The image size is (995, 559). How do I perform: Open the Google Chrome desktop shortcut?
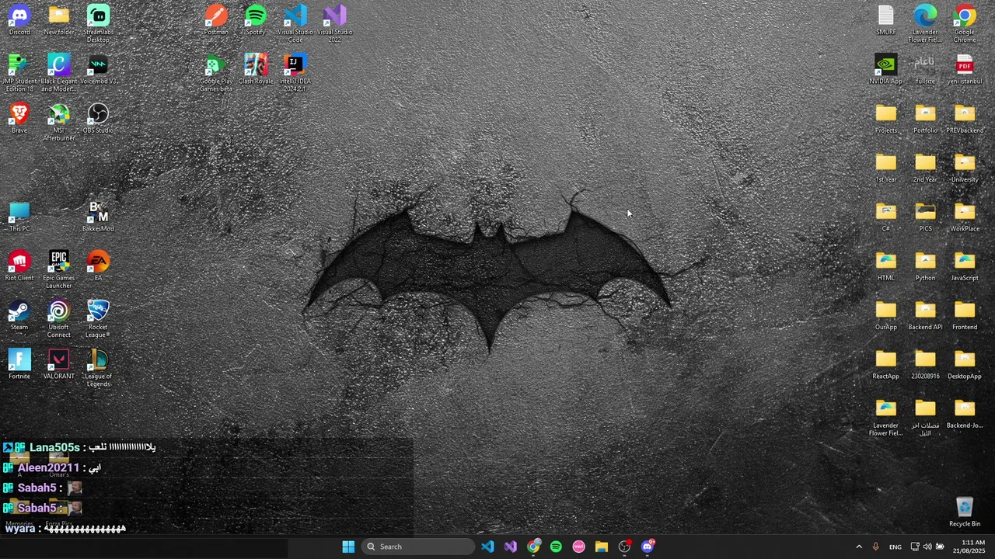(965, 23)
